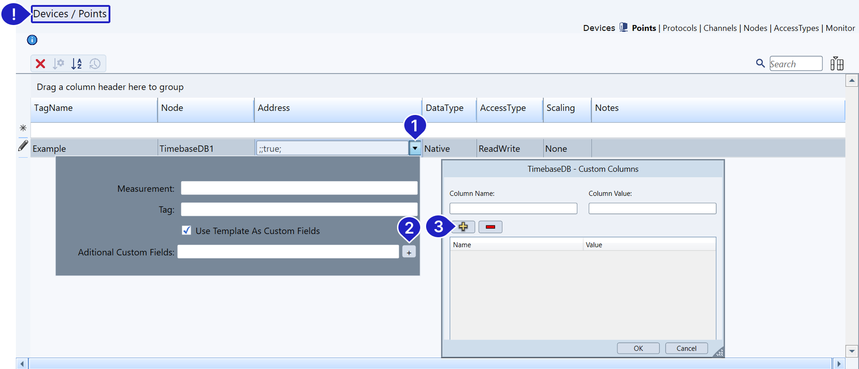
Task: Click the column chooser icon
Action: (837, 64)
